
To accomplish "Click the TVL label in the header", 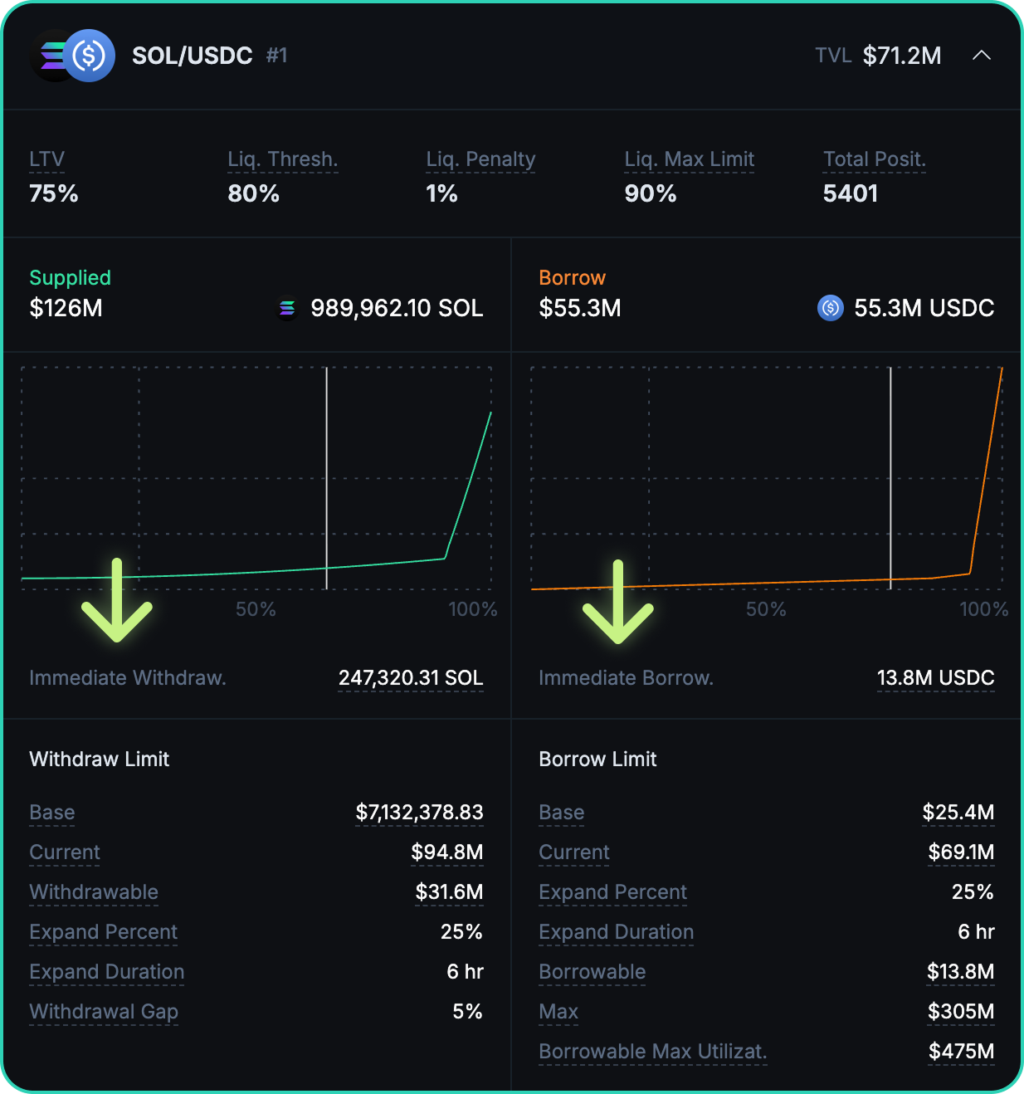I will click(834, 56).
